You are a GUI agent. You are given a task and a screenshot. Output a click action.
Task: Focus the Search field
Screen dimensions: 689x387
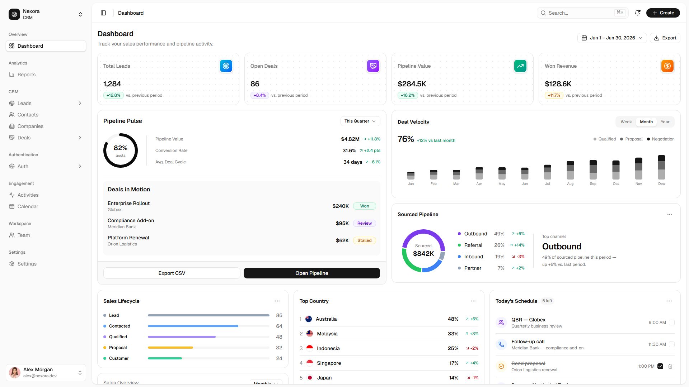[x=583, y=13]
